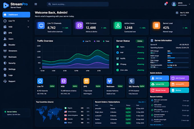Image resolution: width=194 pixels, height=129 pixels.
Task: Click the Live TV Channels stat icon
Action: coord(41,25)
